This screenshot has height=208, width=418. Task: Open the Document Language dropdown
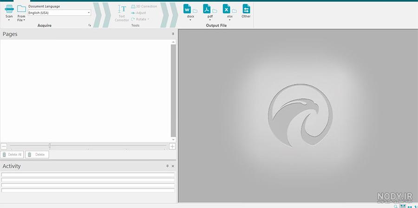pos(59,13)
